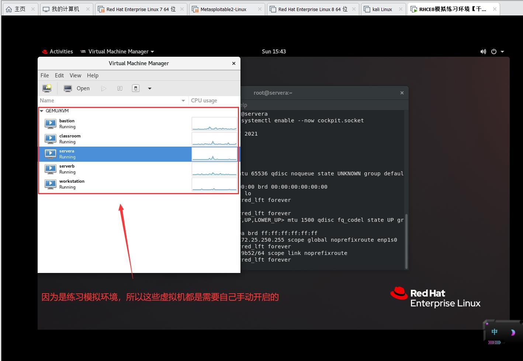Click bastion CPU usage graph
The height and width of the screenshot is (361, 523).
(214, 124)
